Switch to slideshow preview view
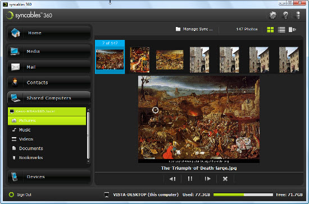Viewport: 309px width, 204px height. pyautogui.click(x=292, y=30)
